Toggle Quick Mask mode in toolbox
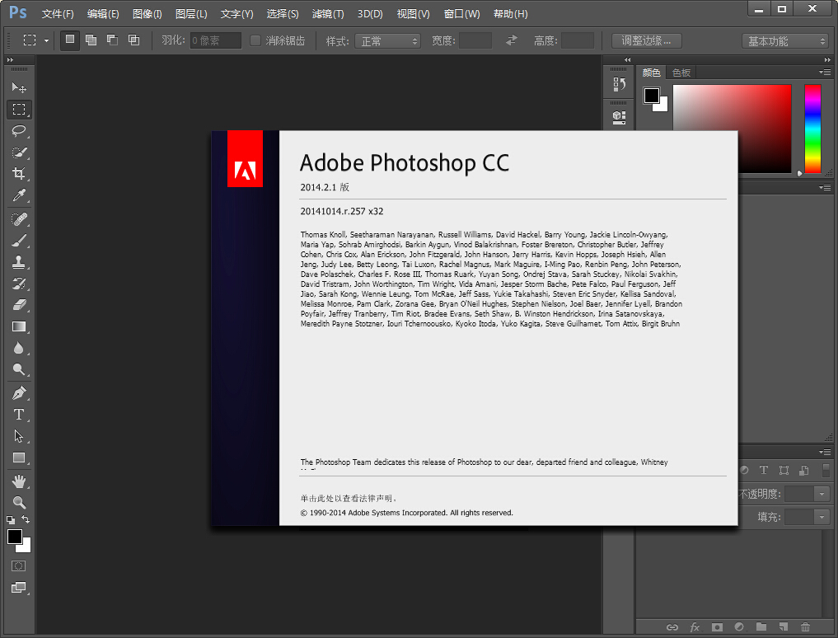838x638 pixels. point(18,566)
